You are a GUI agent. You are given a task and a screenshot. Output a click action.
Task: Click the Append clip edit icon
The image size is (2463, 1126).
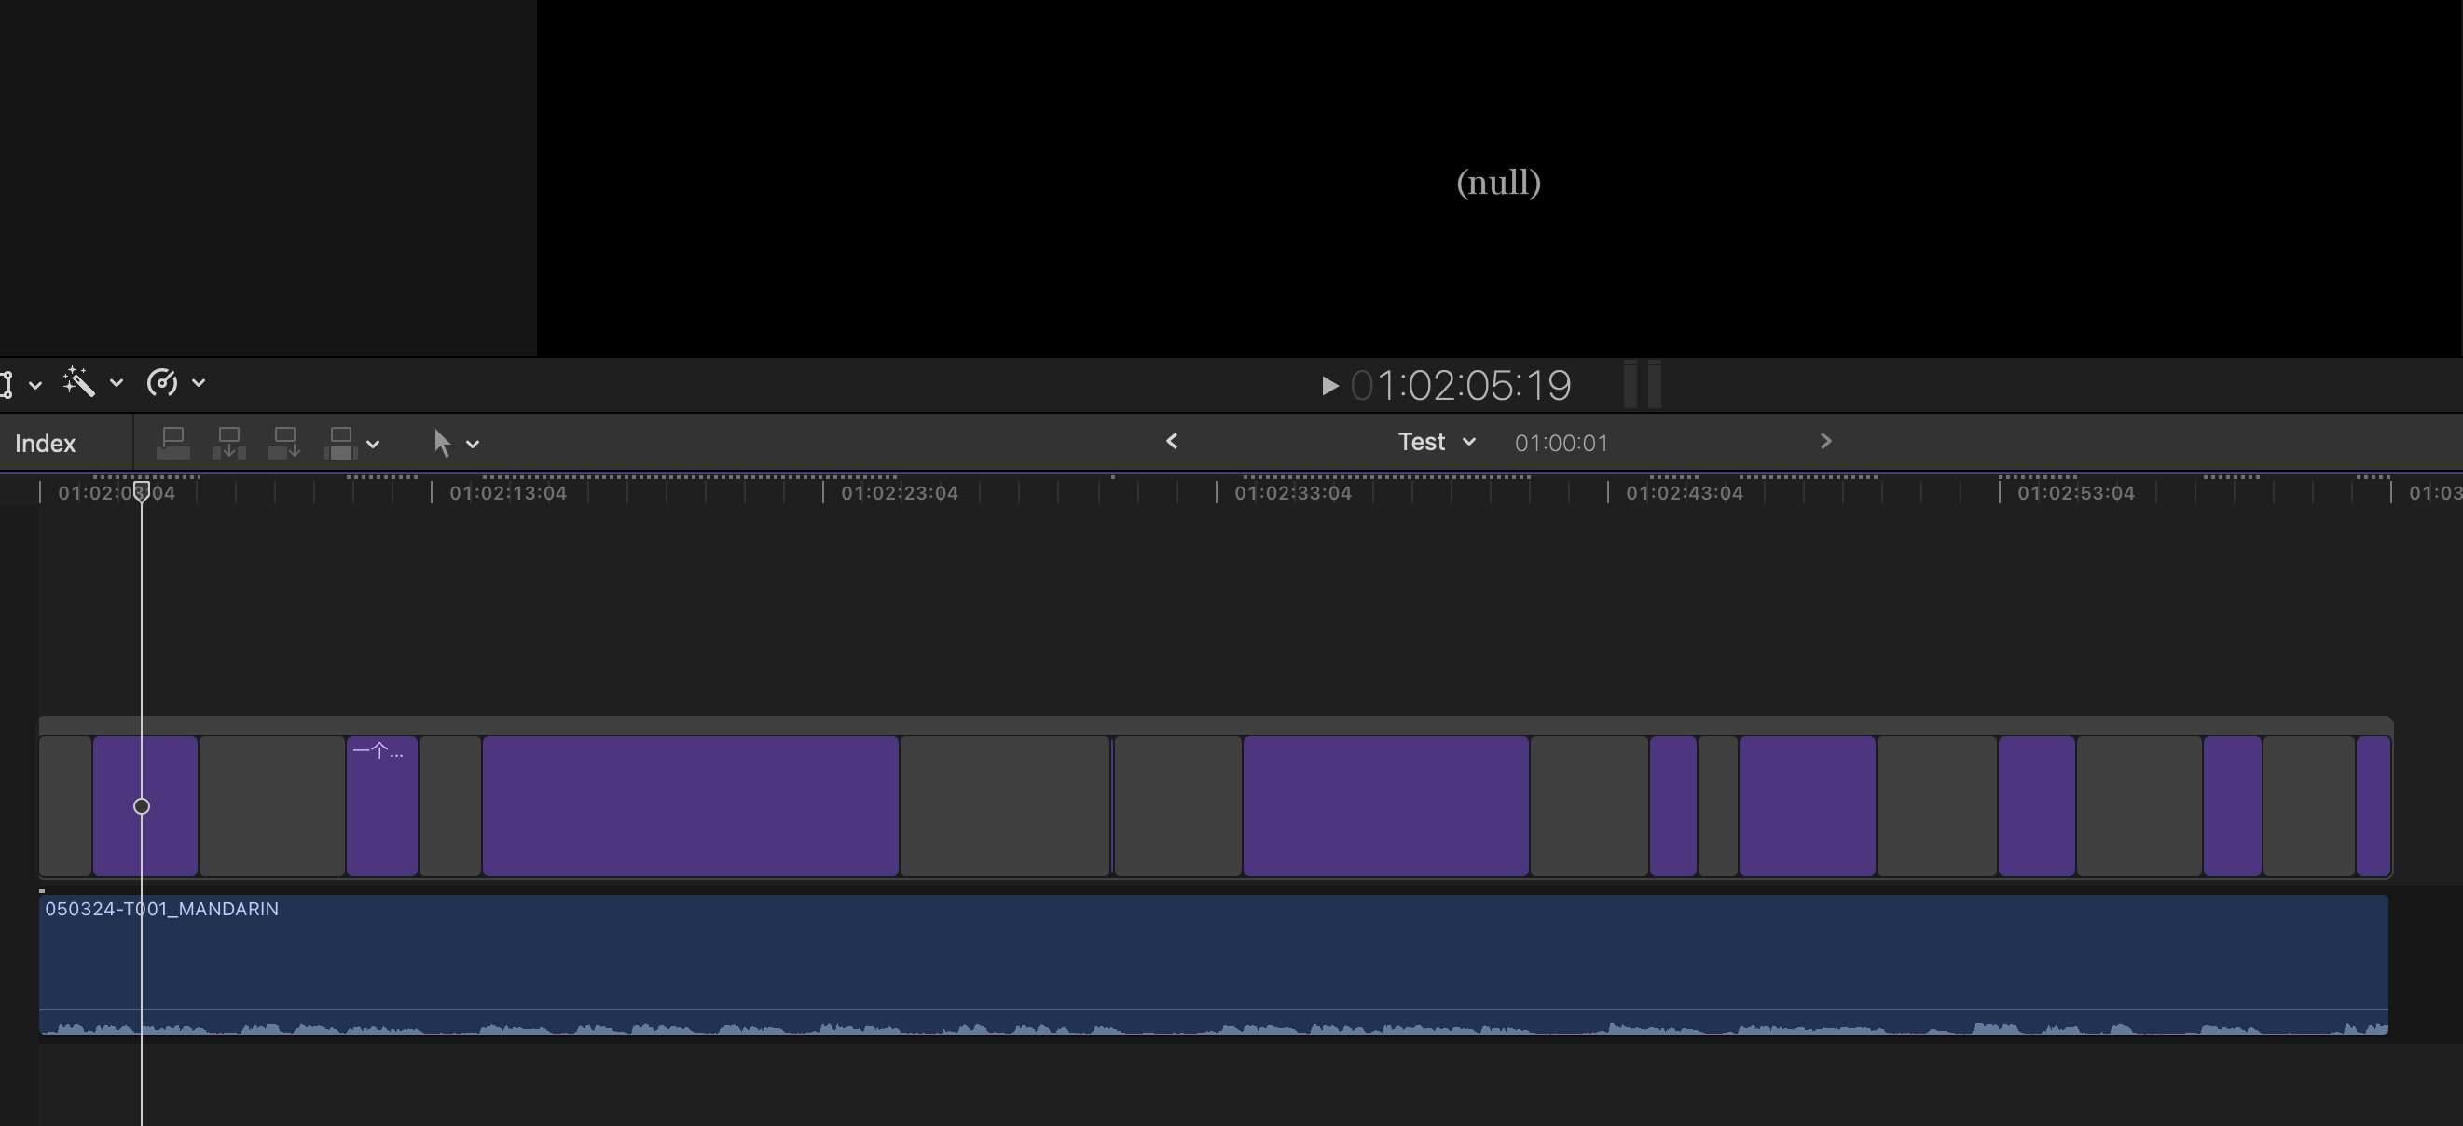(284, 443)
